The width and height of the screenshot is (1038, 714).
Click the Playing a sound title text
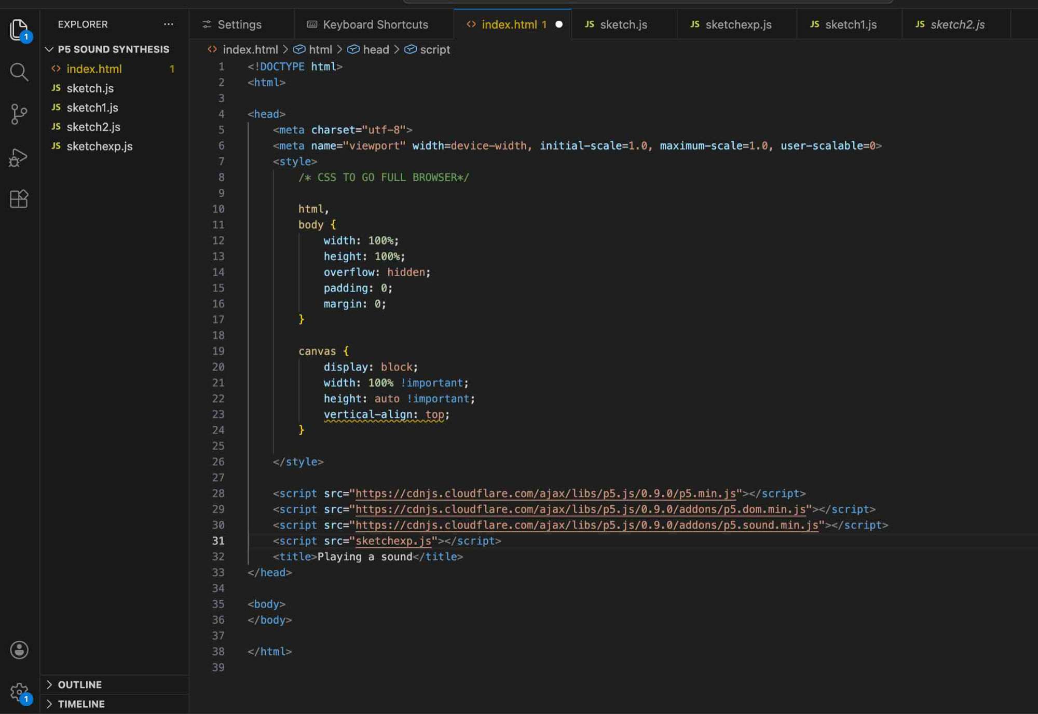pos(365,557)
